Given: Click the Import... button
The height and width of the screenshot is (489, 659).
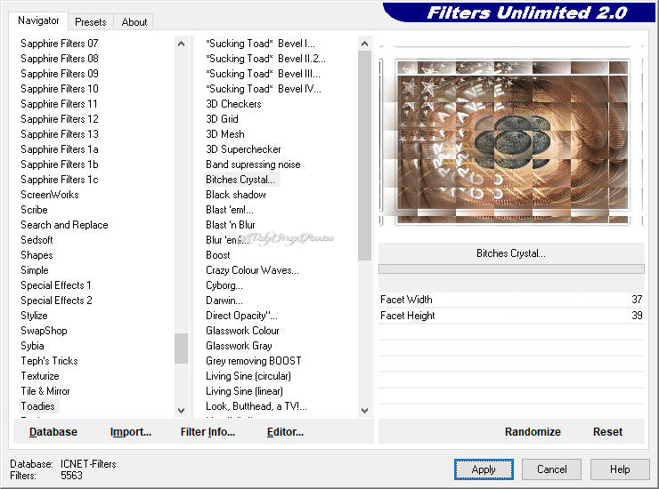Looking at the screenshot, I should (x=131, y=432).
